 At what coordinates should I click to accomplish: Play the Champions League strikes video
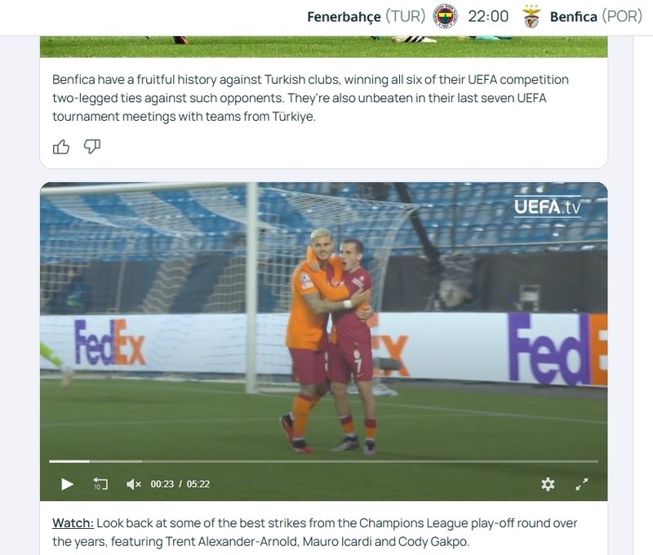tap(67, 484)
